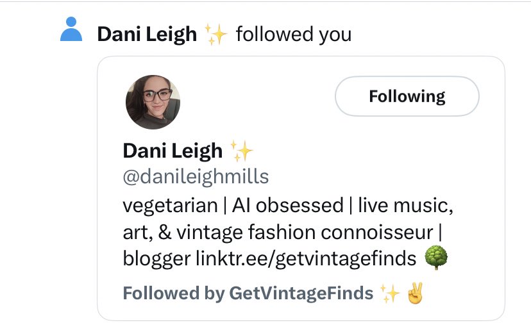Click the word 'blogger' in the bio

[x=156, y=260]
